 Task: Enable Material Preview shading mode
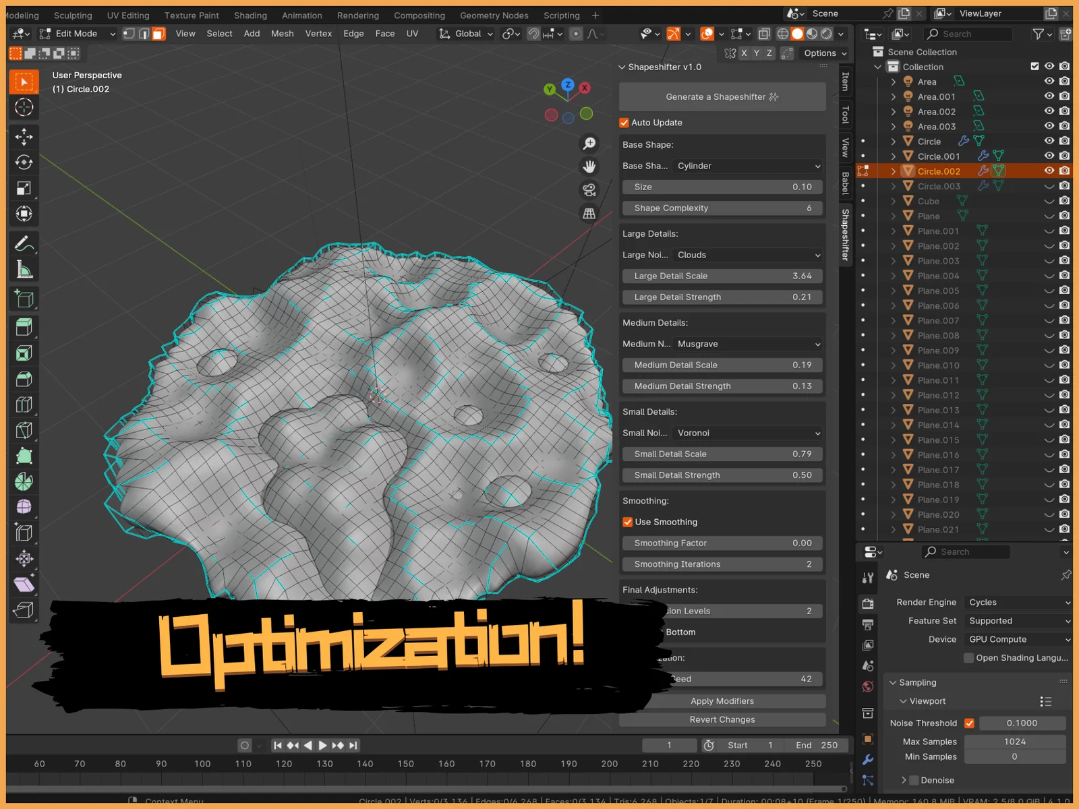pos(812,34)
